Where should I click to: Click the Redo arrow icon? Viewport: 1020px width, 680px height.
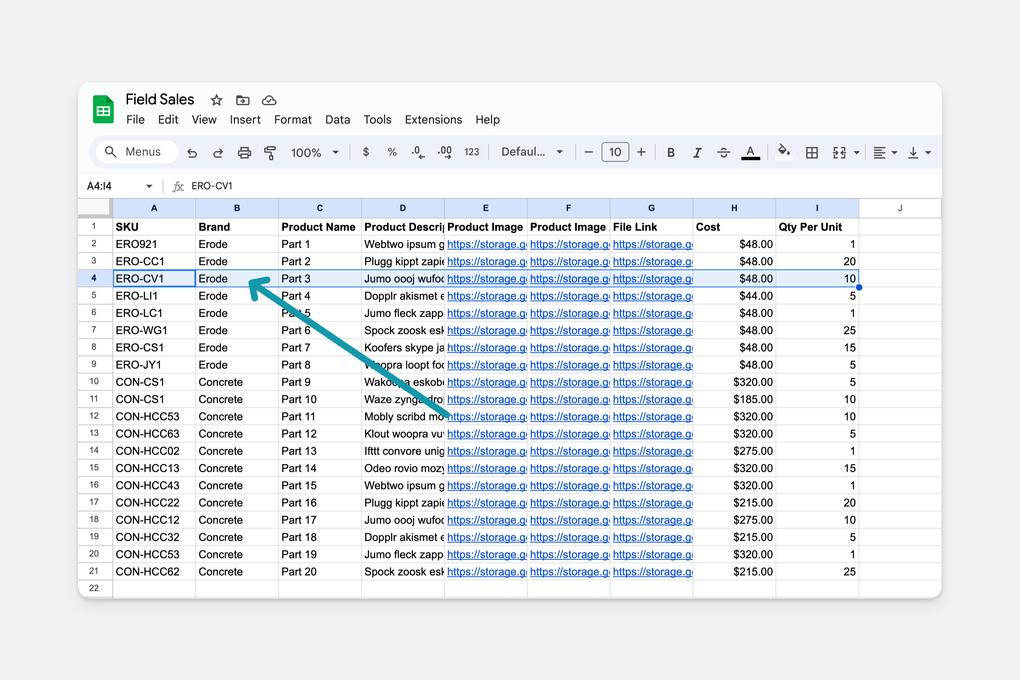[218, 153]
